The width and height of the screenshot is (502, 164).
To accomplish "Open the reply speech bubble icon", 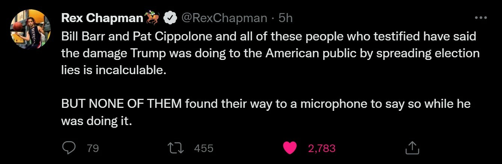I will 69,148.
